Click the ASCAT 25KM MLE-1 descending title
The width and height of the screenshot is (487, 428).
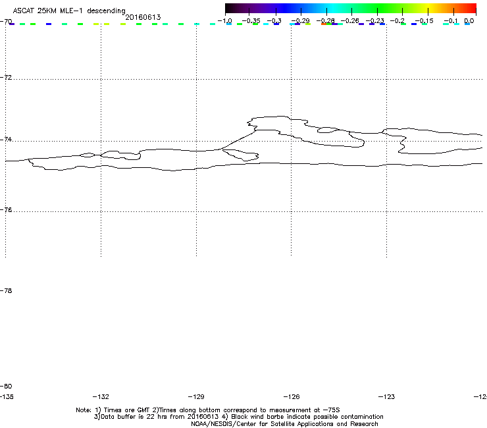pos(69,11)
